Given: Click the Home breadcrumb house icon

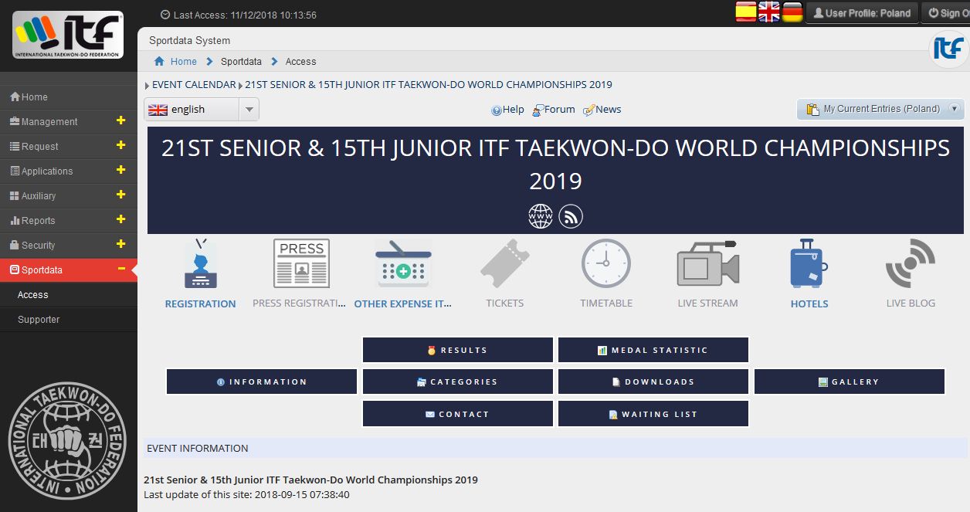Looking at the screenshot, I should click(159, 62).
